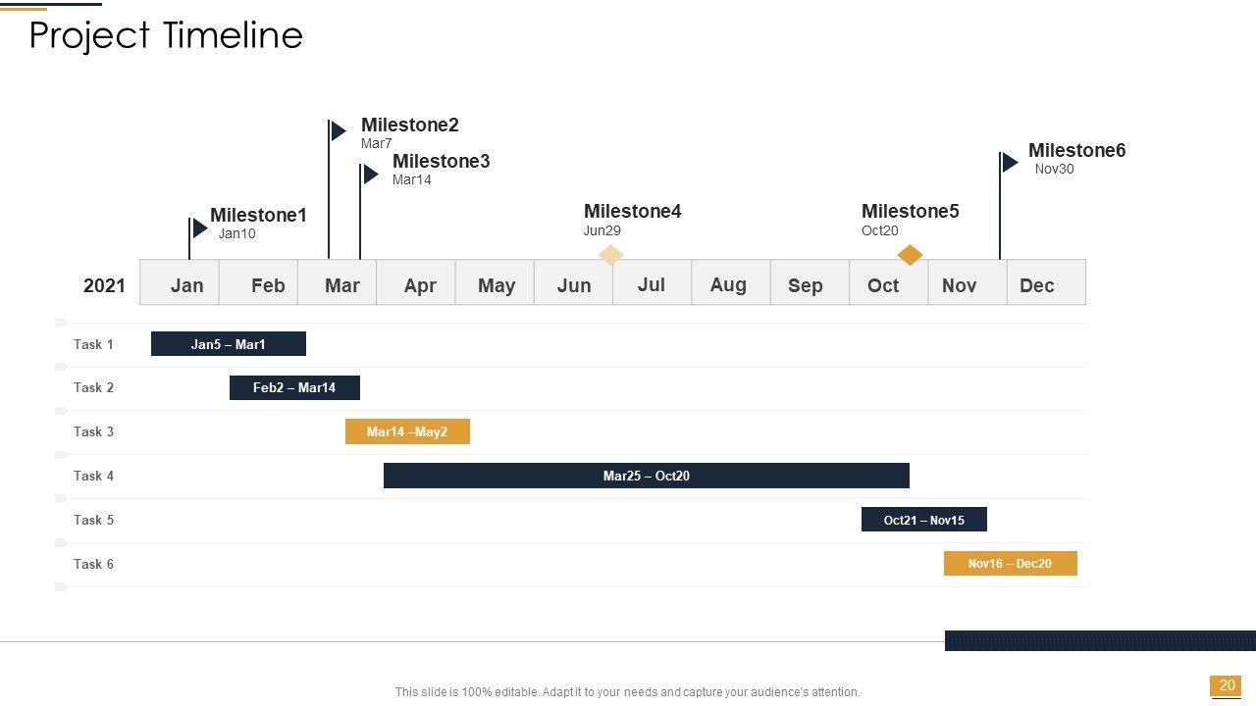Click the Project Timeline title
The image size is (1256, 706).
pyautogui.click(x=166, y=35)
